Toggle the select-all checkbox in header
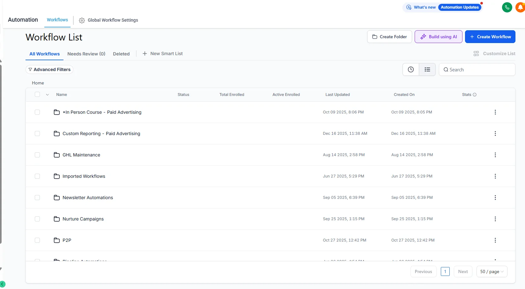 pos(37,94)
